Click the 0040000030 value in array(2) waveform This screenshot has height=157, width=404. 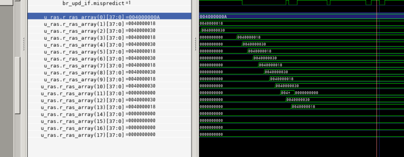pyautogui.click(x=213, y=30)
